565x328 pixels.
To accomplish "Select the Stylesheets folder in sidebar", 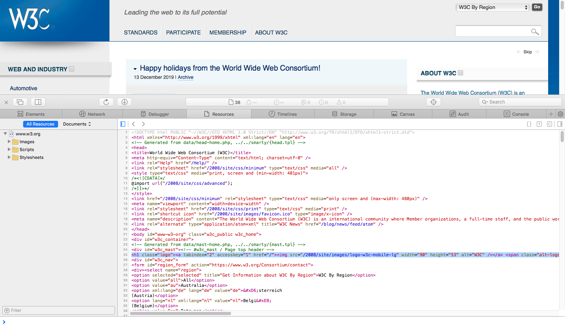I will (31, 157).
